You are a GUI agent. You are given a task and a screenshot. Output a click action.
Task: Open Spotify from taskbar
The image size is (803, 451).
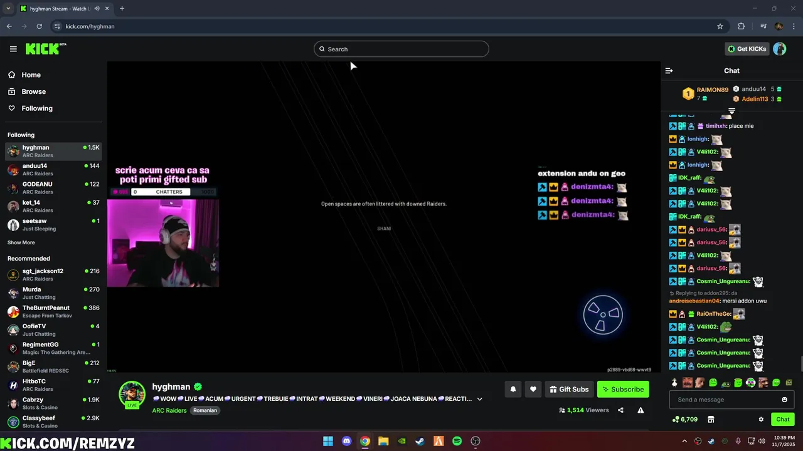click(457, 441)
